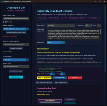Focus the Suno API Key field

(x=16, y=45)
